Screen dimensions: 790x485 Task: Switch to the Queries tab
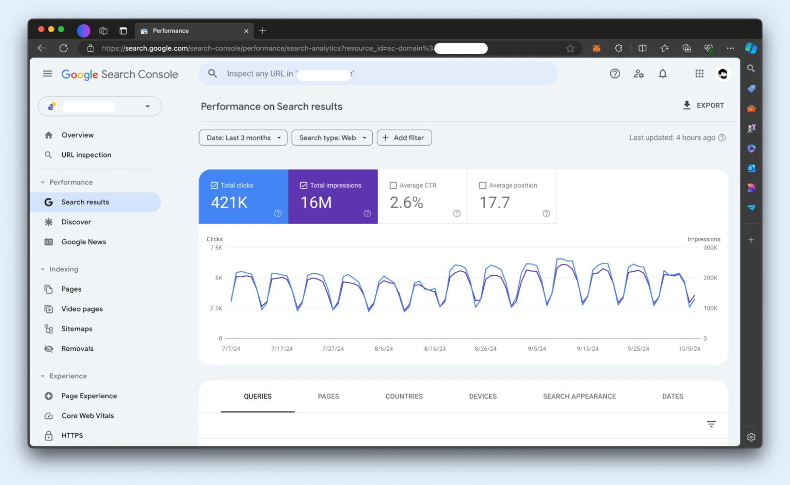click(x=257, y=396)
